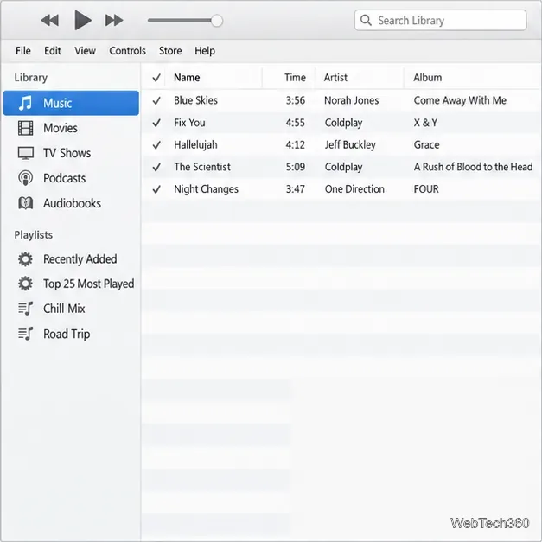Click the time value 3:56
542x542 pixels.
click(296, 100)
